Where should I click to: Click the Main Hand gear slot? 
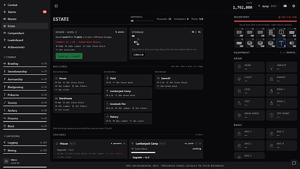tap(249, 115)
